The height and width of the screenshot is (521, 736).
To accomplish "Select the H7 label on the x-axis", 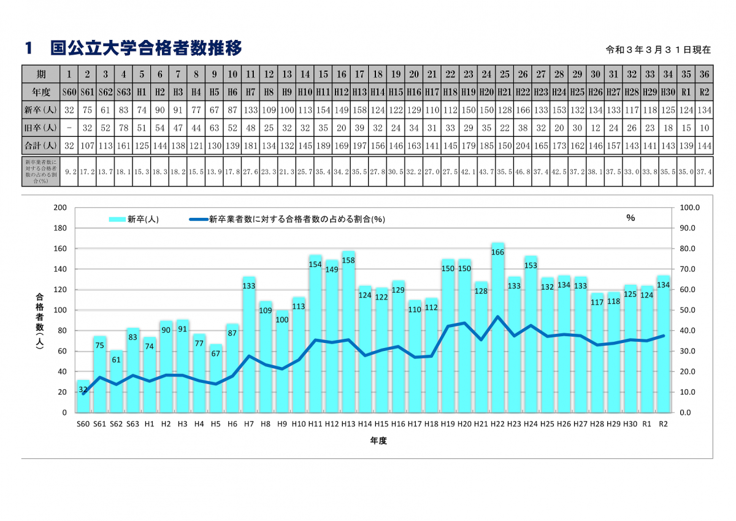I will point(249,424).
